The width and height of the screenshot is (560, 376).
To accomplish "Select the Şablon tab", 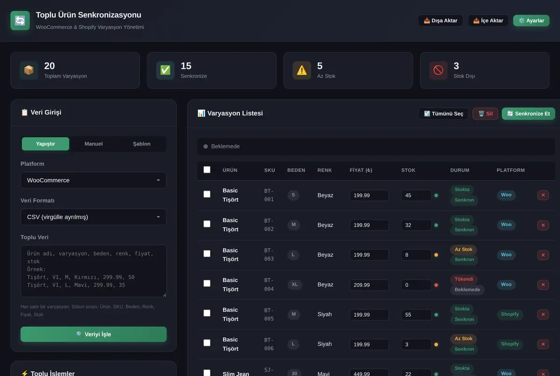I will [141, 144].
